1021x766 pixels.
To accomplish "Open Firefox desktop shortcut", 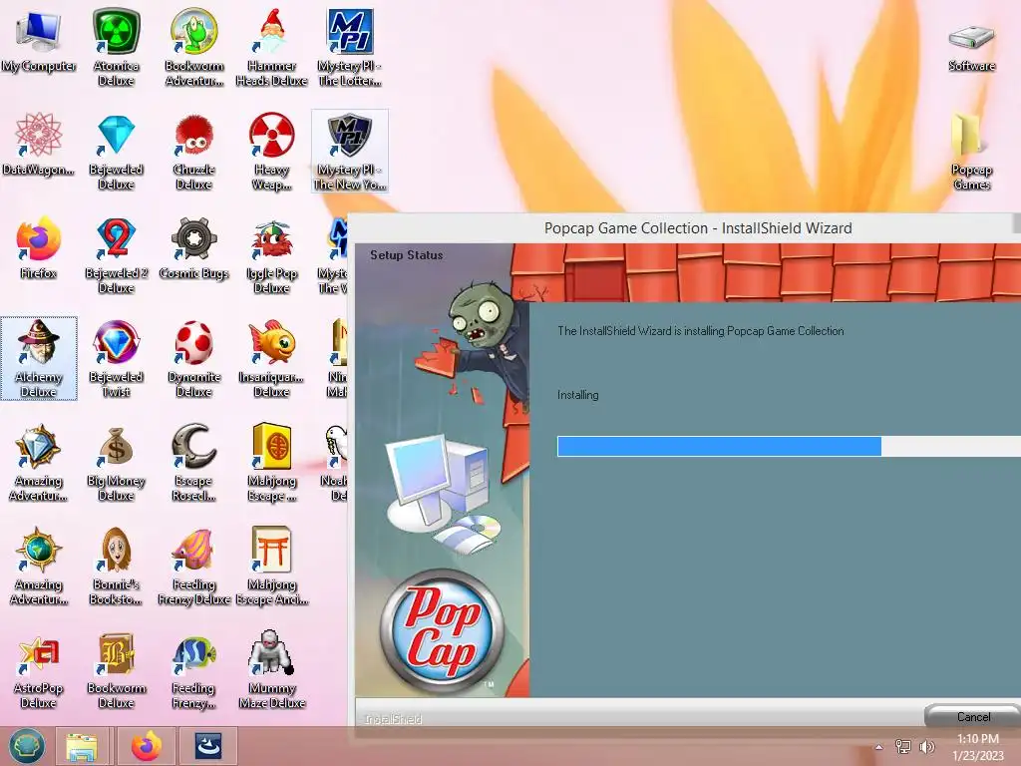I will [x=39, y=248].
